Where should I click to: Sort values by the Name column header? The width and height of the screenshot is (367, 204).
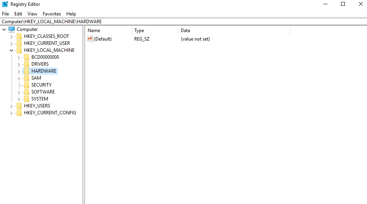(x=109, y=31)
